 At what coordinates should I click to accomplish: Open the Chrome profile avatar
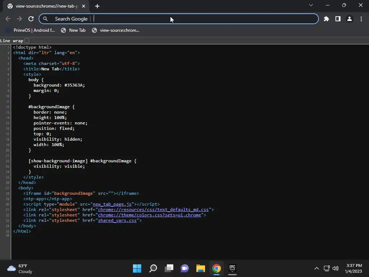pyautogui.click(x=350, y=19)
